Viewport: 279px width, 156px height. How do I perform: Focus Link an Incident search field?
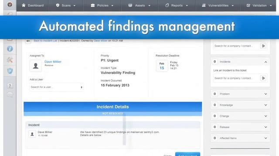[x=236, y=78]
